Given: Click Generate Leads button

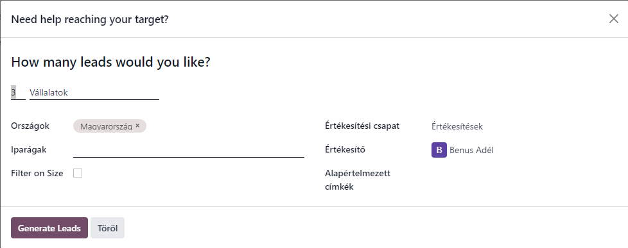Looking at the screenshot, I should click(x=49, y=228).
